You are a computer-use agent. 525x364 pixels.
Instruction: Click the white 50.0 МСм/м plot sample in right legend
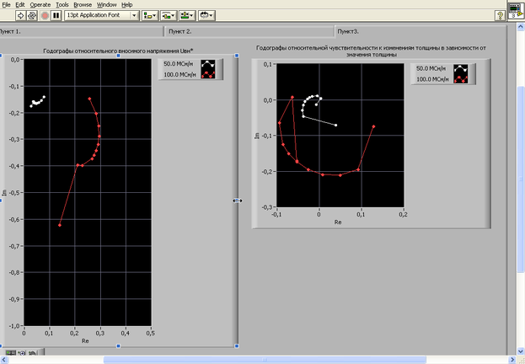coord(460,68)
